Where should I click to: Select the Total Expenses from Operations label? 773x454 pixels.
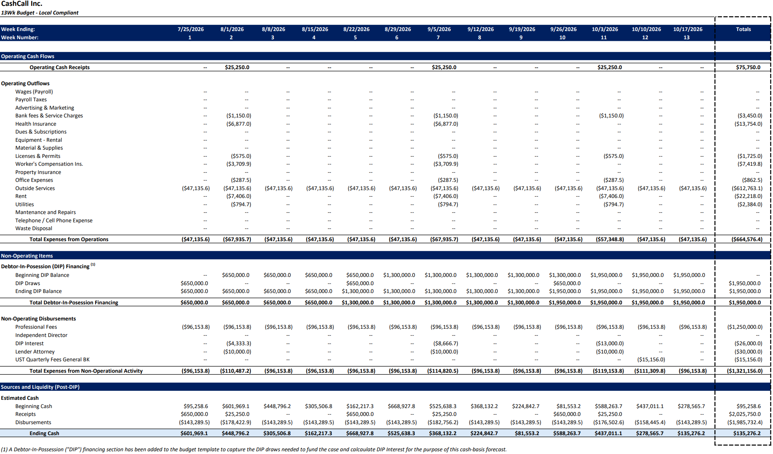pyautogui.click(x=69, y=239)
